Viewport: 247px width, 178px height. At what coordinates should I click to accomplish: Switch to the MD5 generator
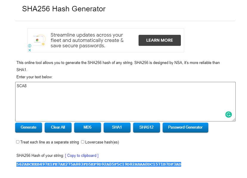87,127
